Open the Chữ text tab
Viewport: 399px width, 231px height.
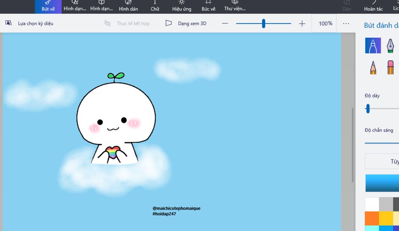[155, 7]
